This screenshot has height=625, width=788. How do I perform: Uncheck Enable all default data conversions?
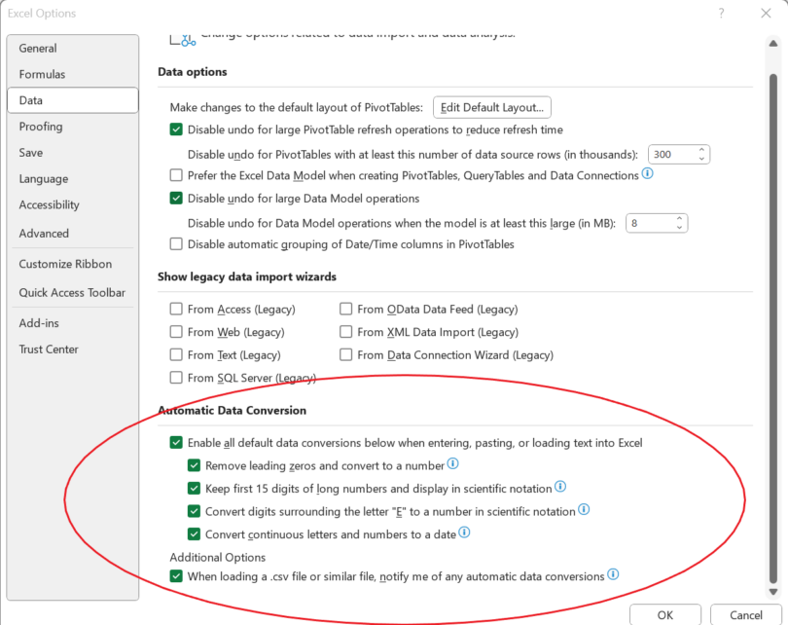click(176, 442)
